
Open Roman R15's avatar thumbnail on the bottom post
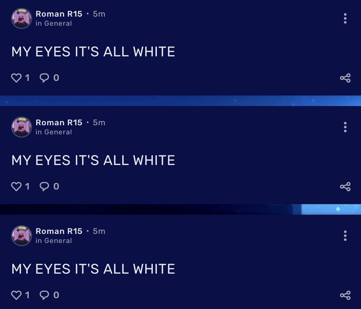click(22, 236)
